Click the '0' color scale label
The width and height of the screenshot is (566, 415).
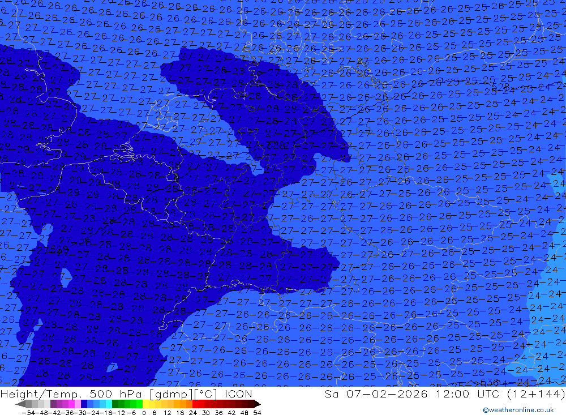[x=144, y=413]
